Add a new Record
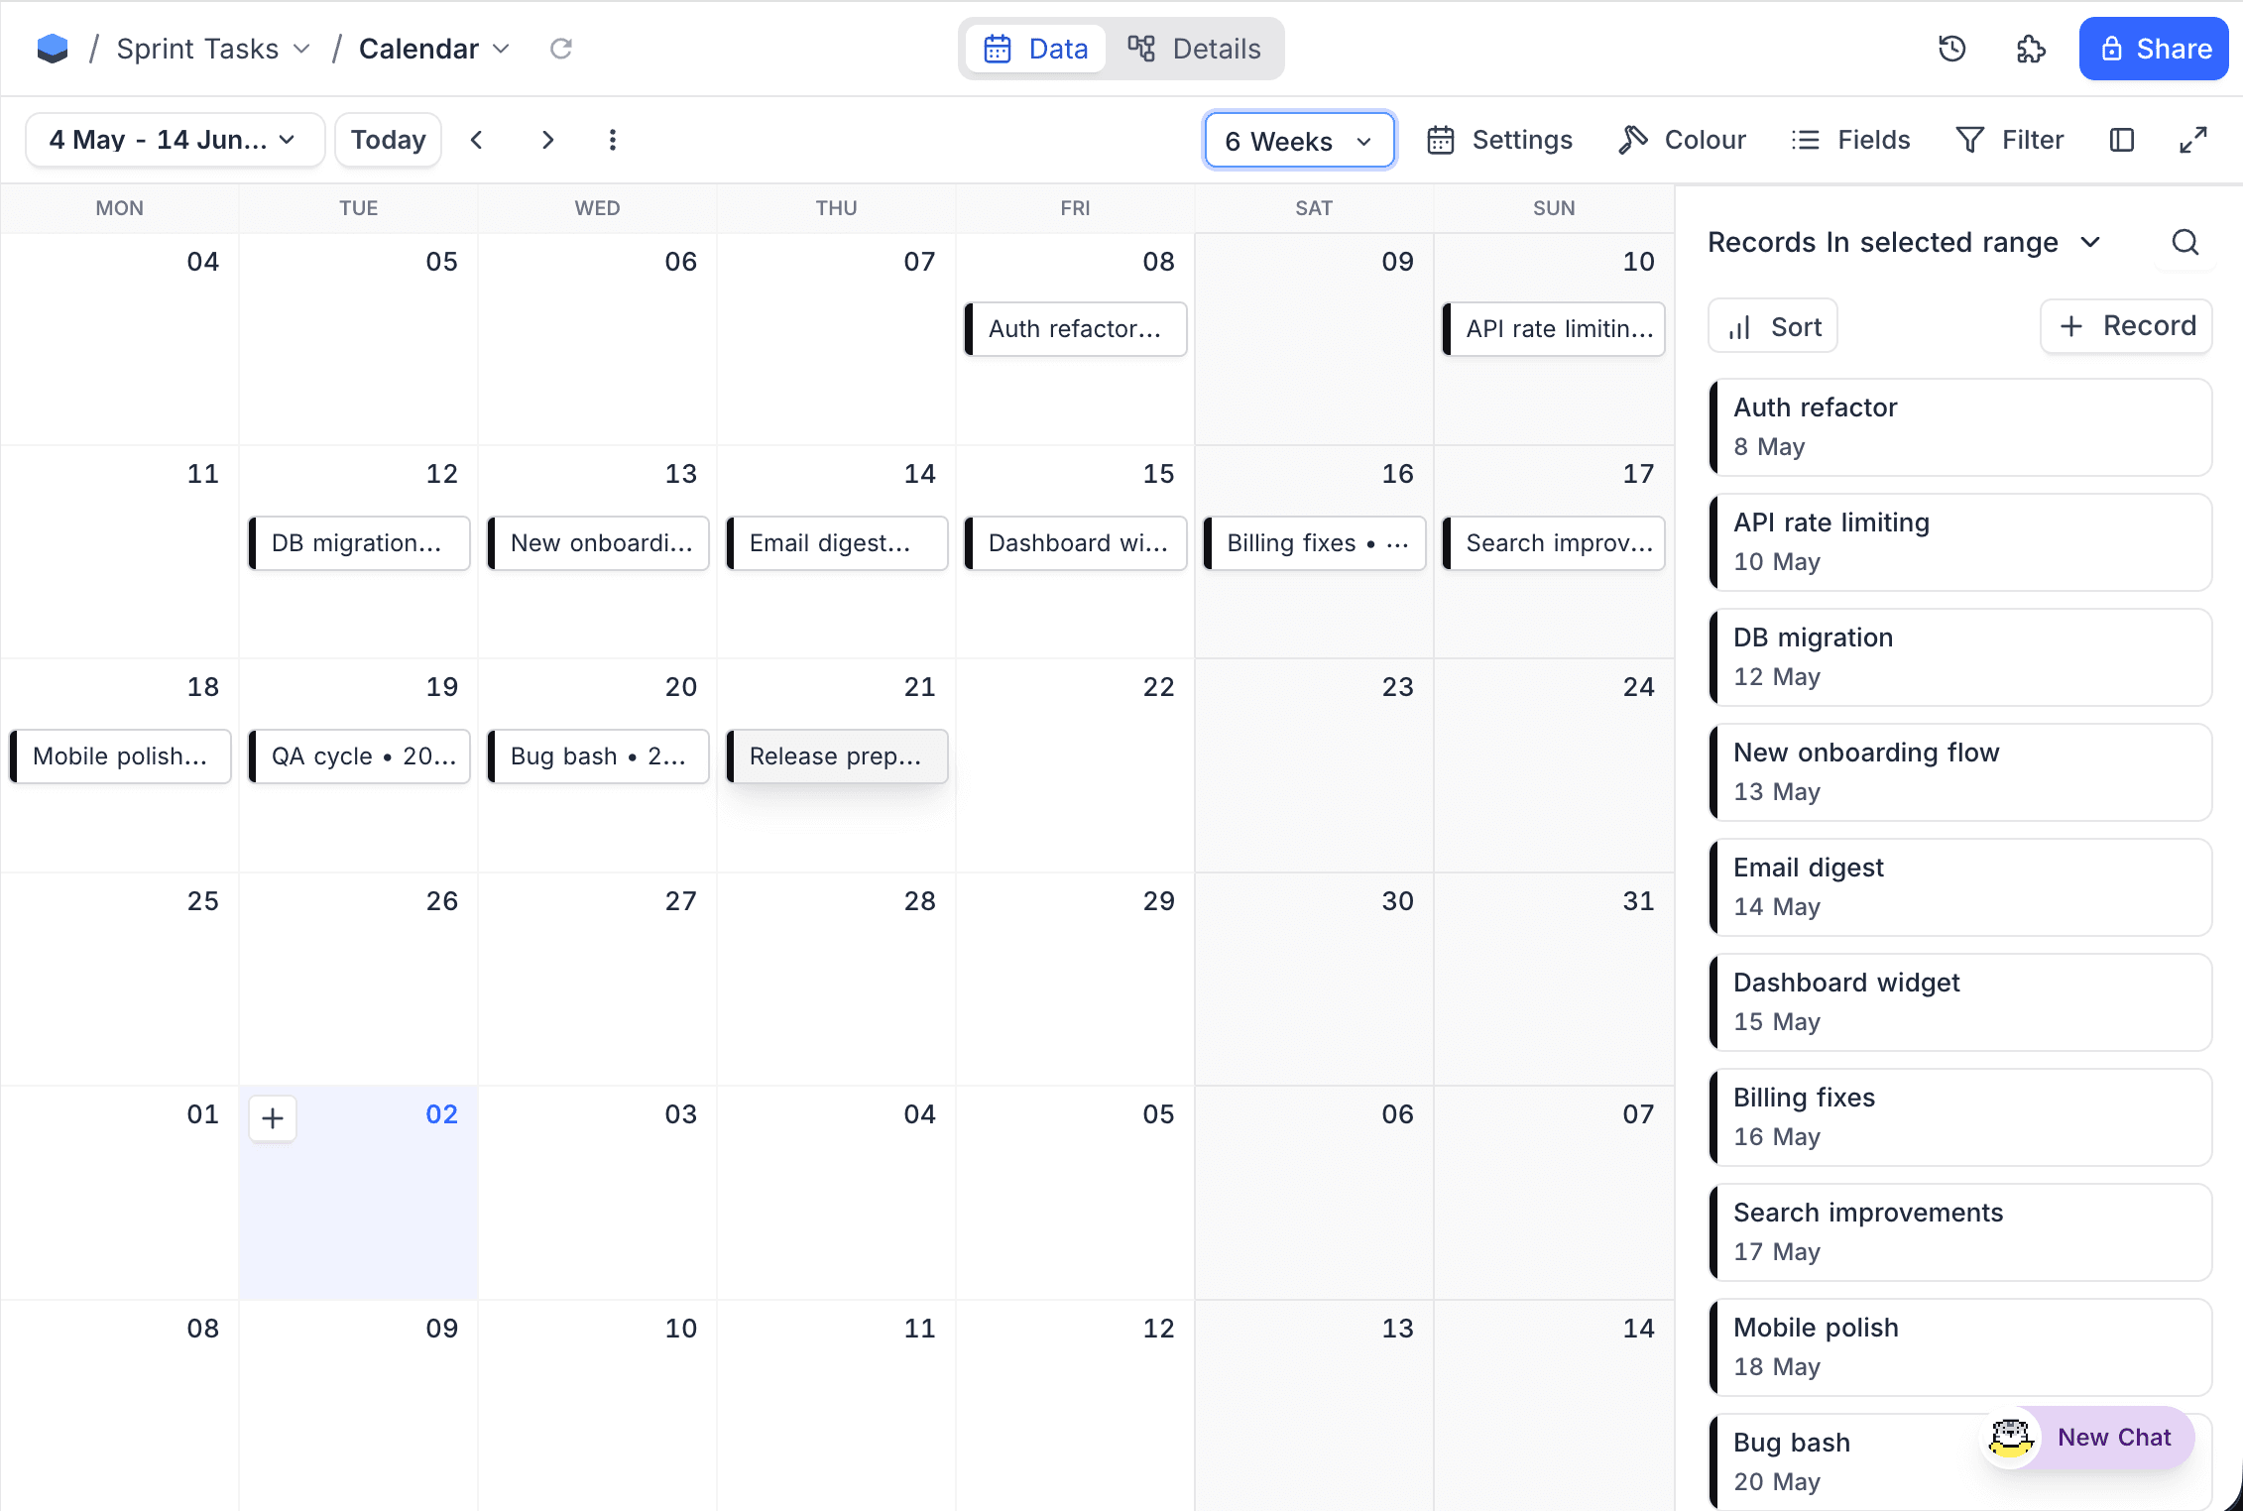 (2126, 326)
